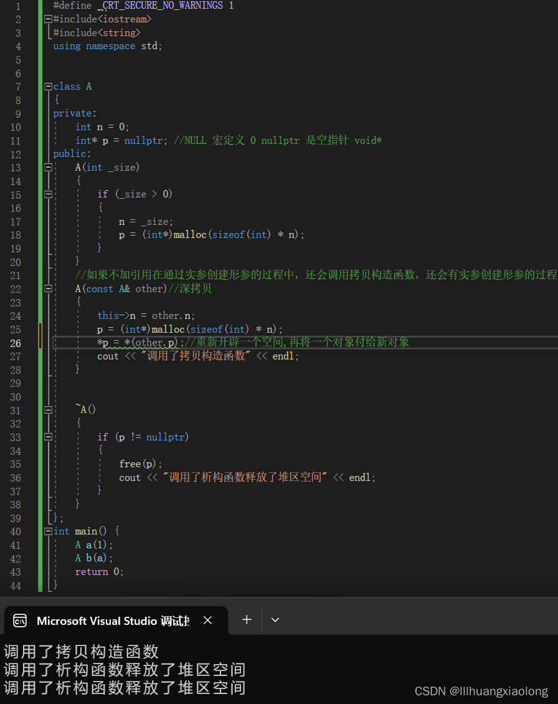Viewport: 558px width, 704px height.
Task: Click 'A b(a);' in main
Action: click(94, 558)
